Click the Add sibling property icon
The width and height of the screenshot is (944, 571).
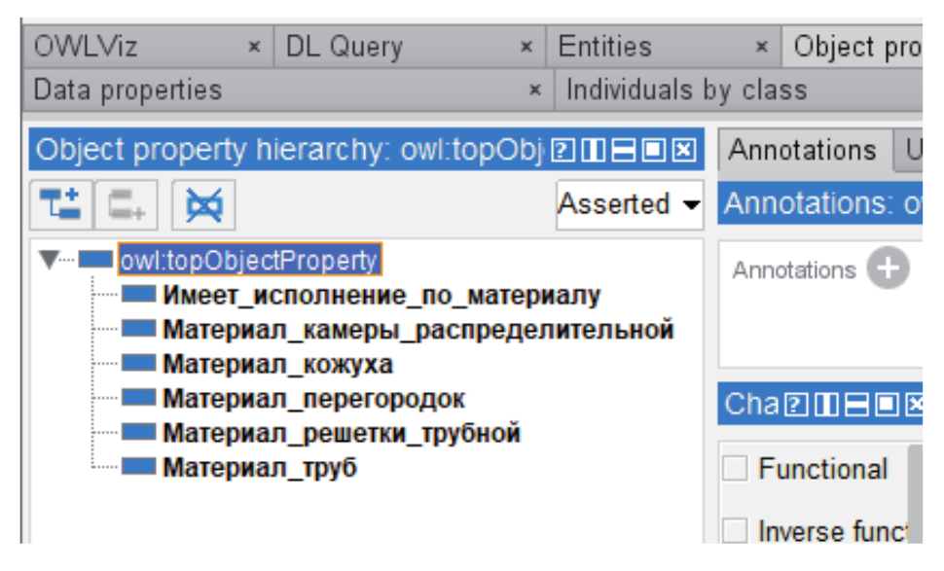[127, 204]
